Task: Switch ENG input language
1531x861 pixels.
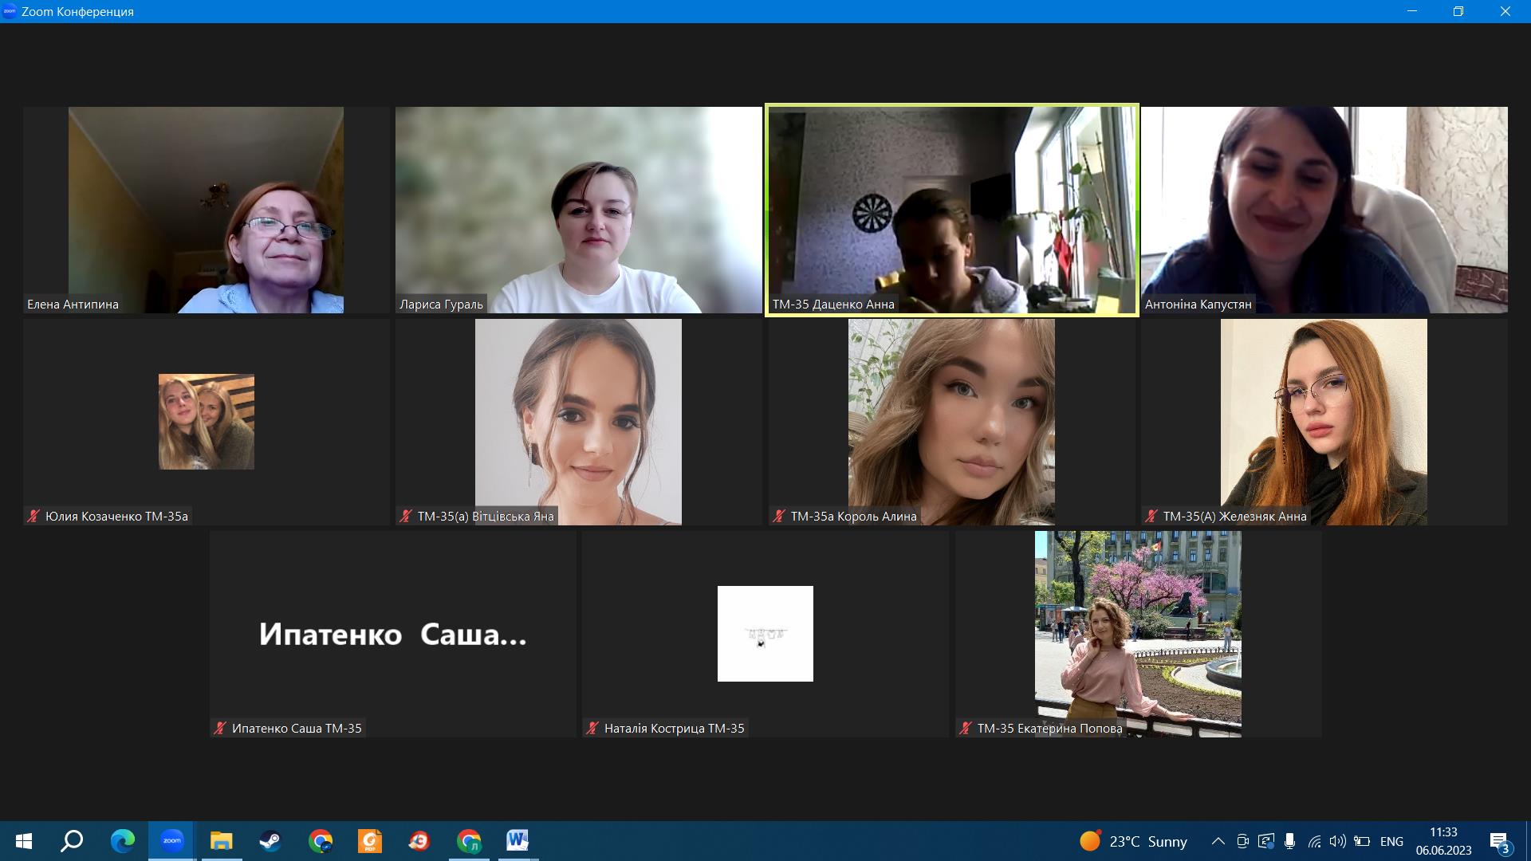Action: click(1391, 841)
